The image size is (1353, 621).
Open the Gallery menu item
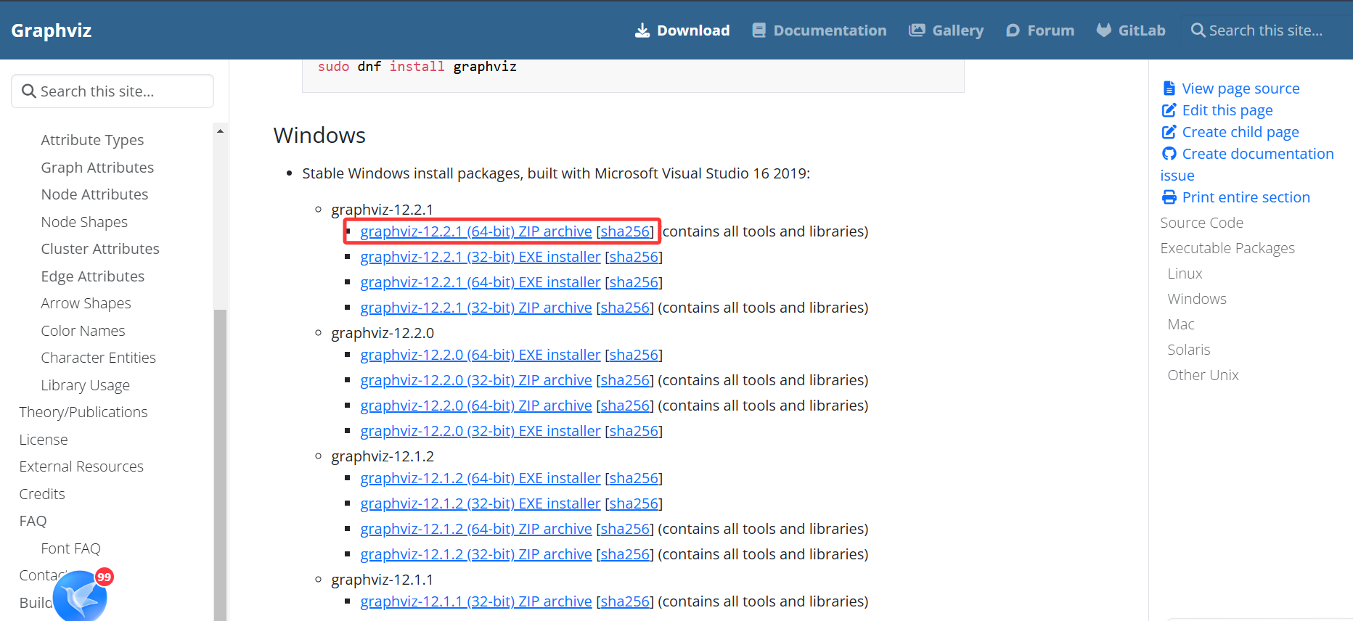tap(946, 30)
